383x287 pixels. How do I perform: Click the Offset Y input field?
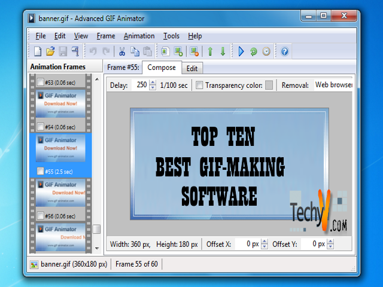pyautogui.click(x=311, y=244)
